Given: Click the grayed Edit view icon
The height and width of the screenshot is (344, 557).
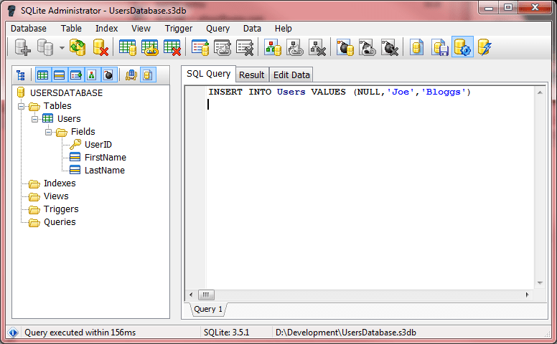Looking at the screenshot, I should [295, 47].
